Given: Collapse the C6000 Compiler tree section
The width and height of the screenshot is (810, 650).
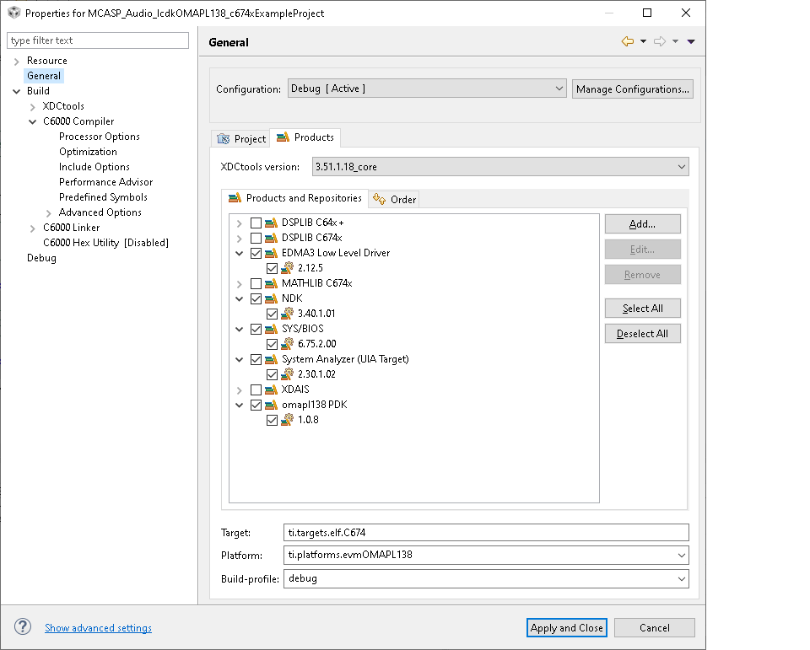Looking at the screenshot, I should 33,122.
